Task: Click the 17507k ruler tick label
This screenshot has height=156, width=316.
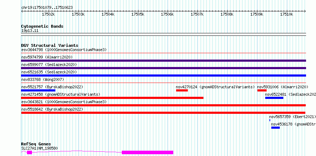Action: pyautogui.click(x=197, y=14)
